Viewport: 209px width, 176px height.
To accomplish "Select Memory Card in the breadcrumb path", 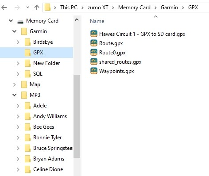I will point(134,8).
